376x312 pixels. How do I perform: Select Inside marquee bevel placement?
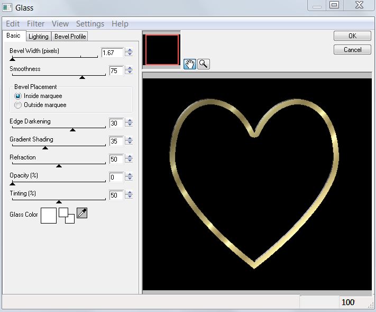(18, 96)
